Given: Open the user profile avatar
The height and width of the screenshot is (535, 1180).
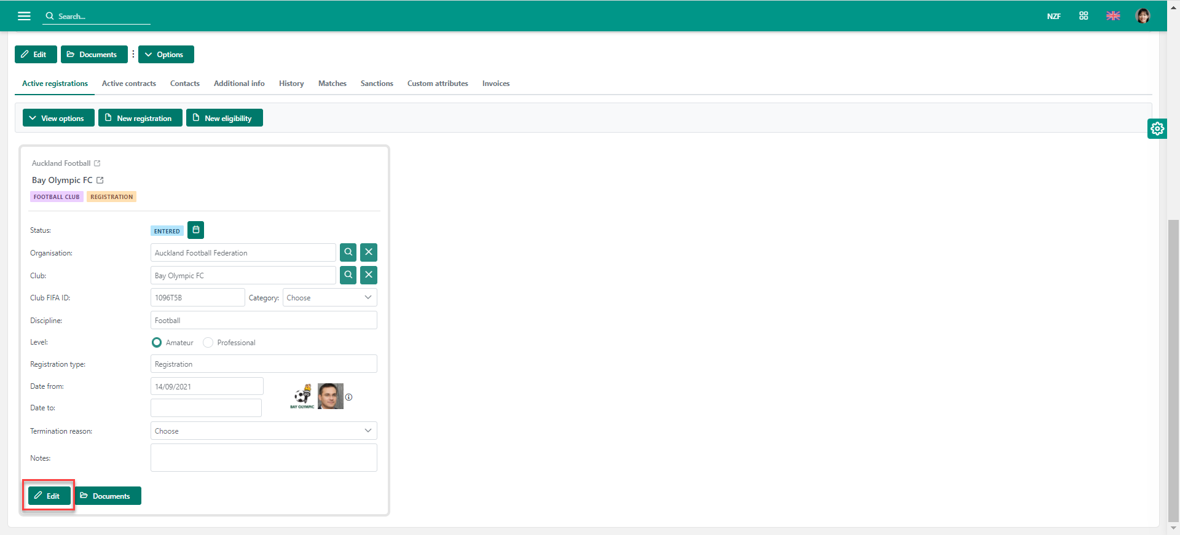Looking at the screenshot, I should pos(1143,16).
